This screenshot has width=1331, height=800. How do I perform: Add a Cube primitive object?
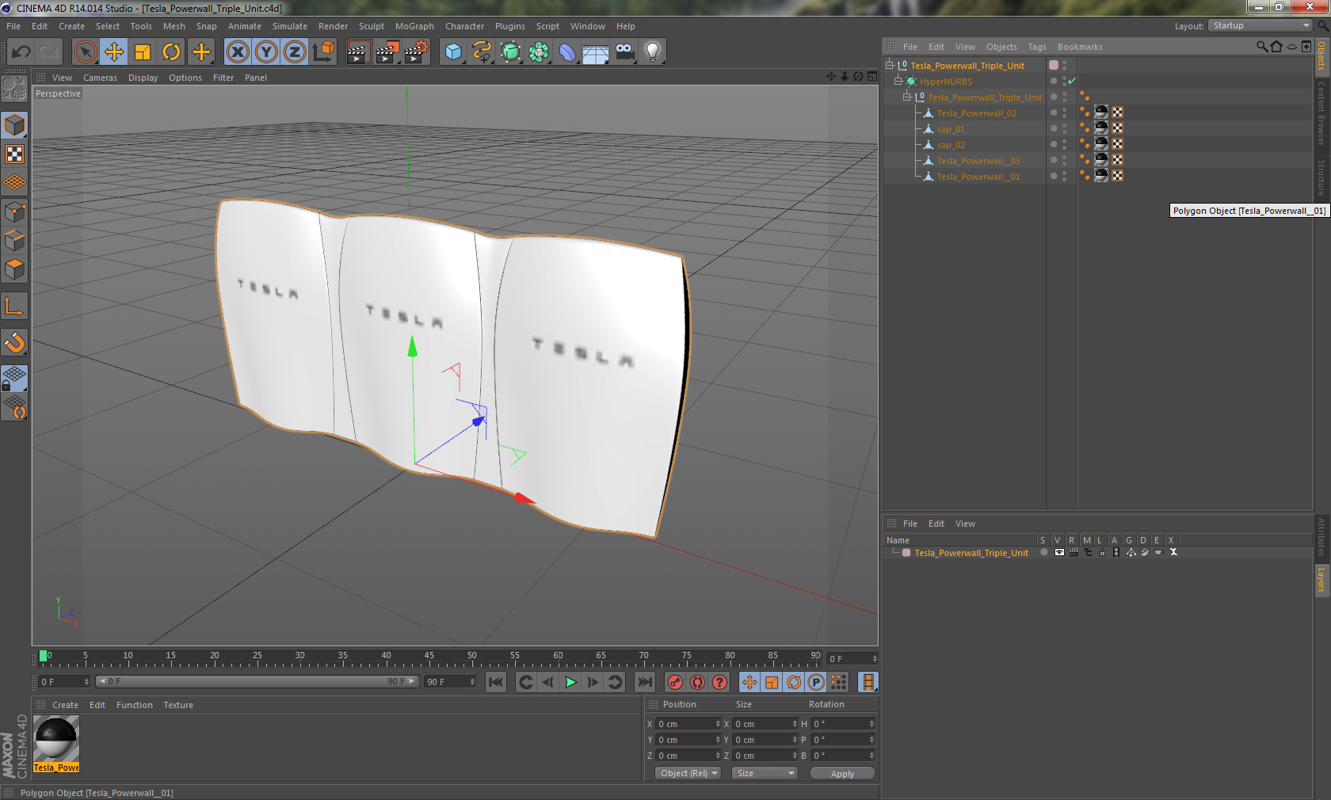453,52
